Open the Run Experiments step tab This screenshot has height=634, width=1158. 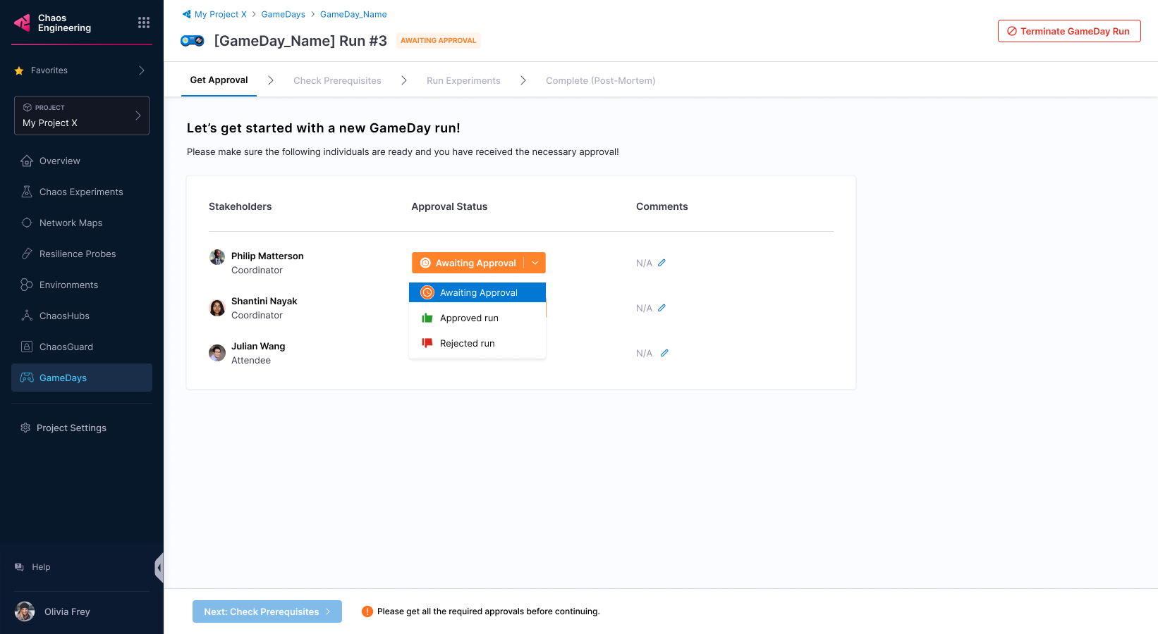coord(463,80)
